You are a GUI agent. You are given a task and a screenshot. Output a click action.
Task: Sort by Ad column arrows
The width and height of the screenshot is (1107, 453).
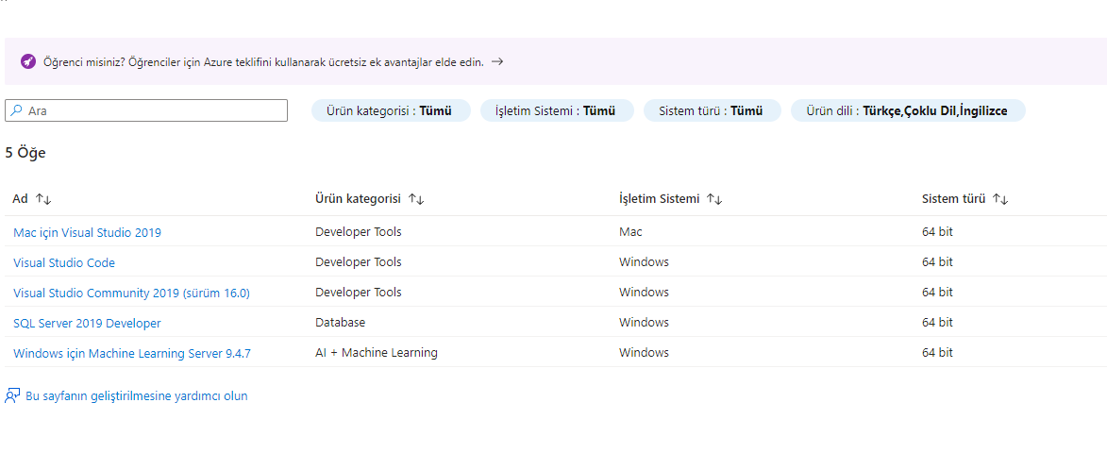(43, 200)
